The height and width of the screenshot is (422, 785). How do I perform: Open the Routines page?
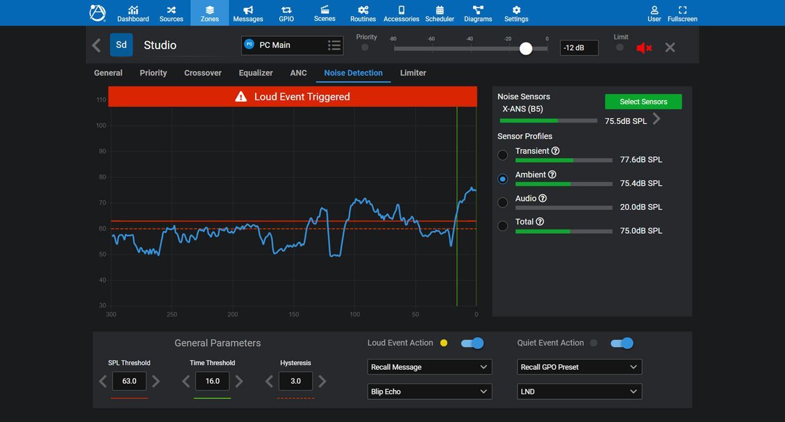click(x=362, y=12)
